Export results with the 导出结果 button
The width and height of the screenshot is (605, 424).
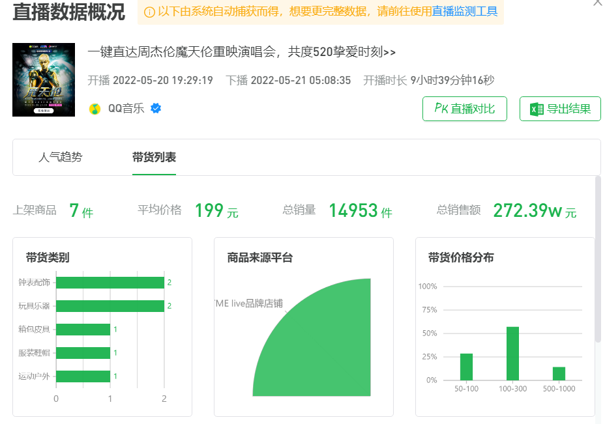pyautogui.click(x=560, y=109)
